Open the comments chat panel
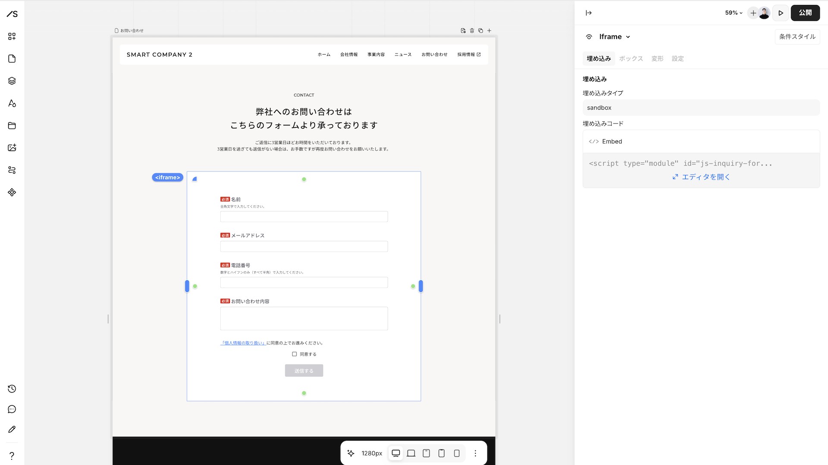Image resolution: width=828 pixels, height=465 pixels. (12, 409)
